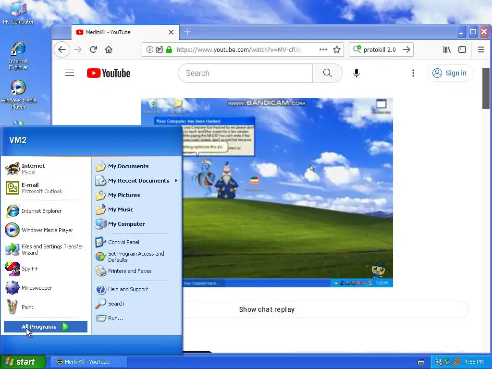
Task: Click on-screen keyboard icon in taskbar
Action: (421, 362)
